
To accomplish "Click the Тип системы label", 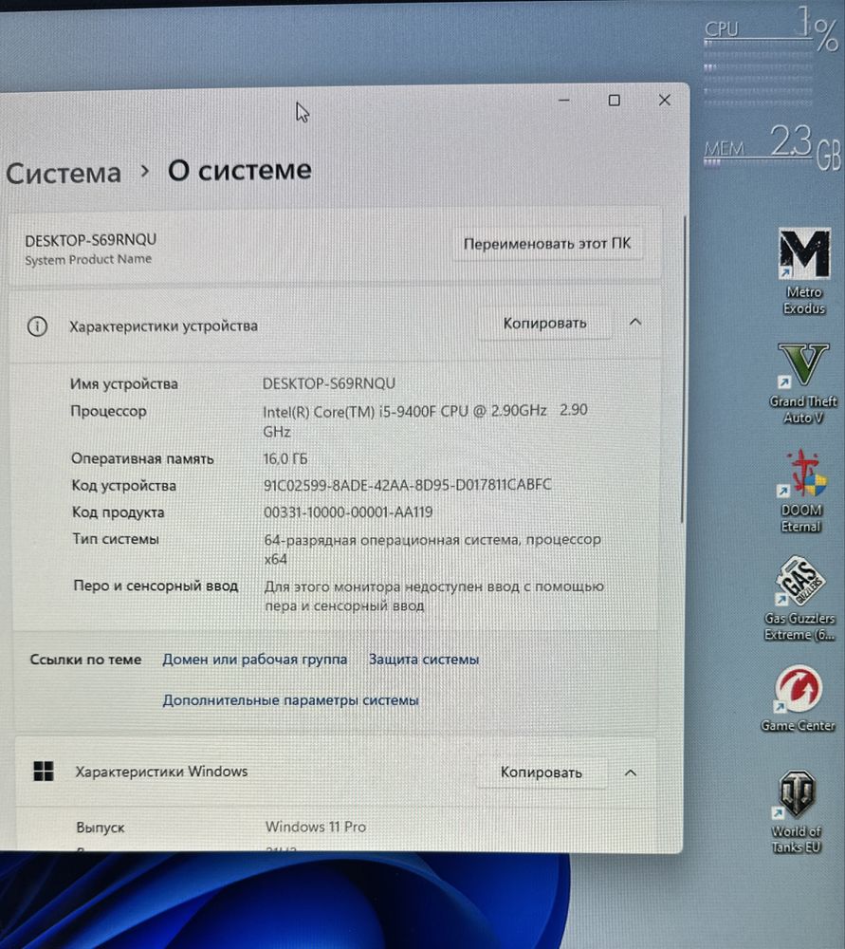I will pyautogui.click(x=116, y=539).
